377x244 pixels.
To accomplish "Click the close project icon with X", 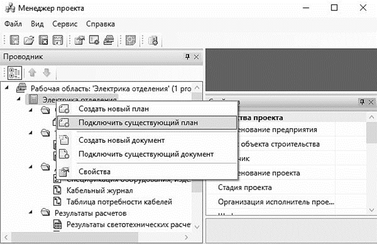I will pos(44,40).
